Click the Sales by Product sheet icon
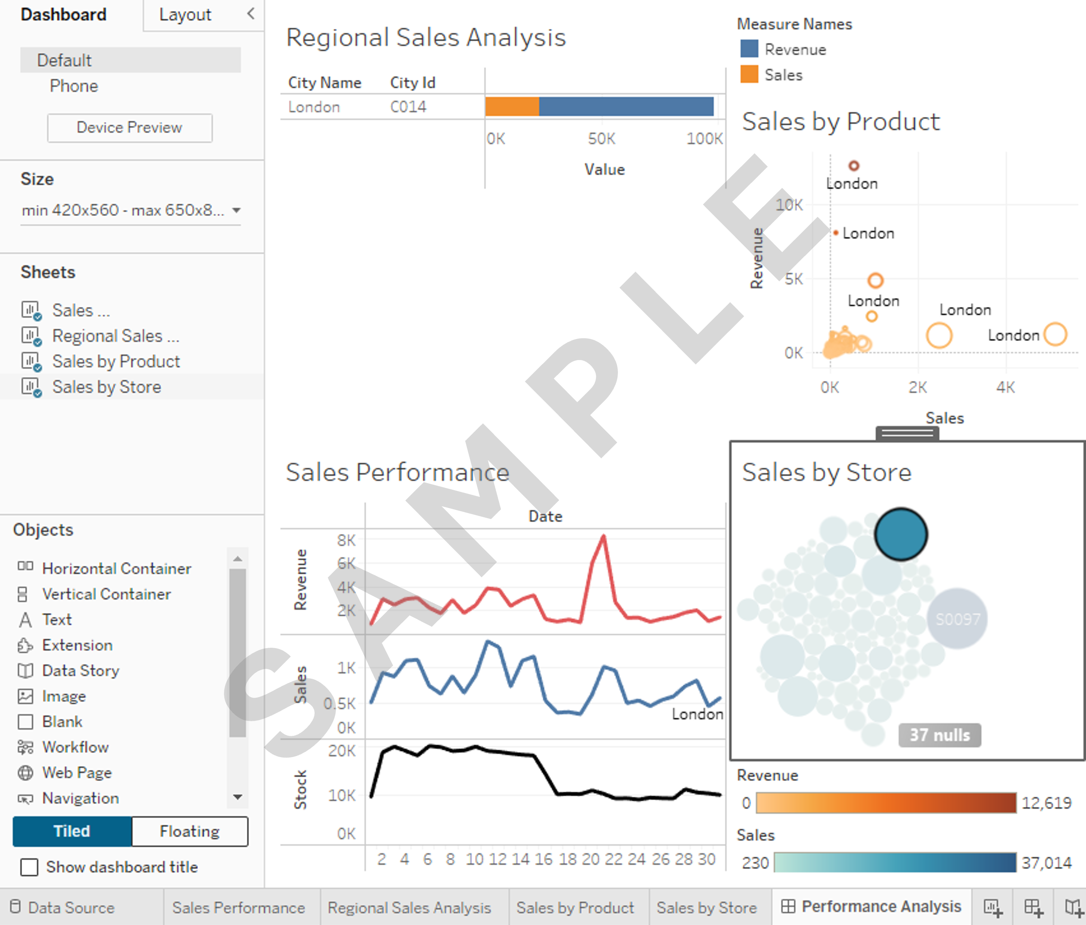The image size is (1086, 925). click(31, 361)
